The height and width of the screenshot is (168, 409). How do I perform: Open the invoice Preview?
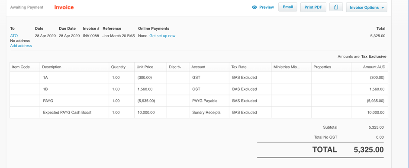click(x=263, y=7)
